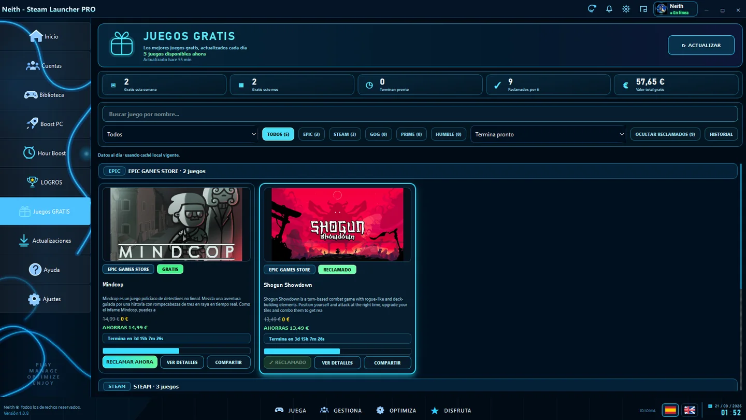This screenshot has height=420, width=746.
Task: Click the RECLAMADO button on Shogun Showdown
Action: pos(288,362)
